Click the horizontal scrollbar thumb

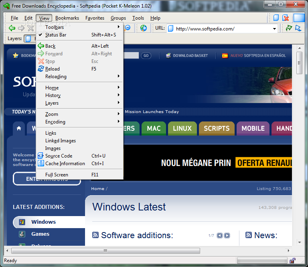[x=106, y=251]
